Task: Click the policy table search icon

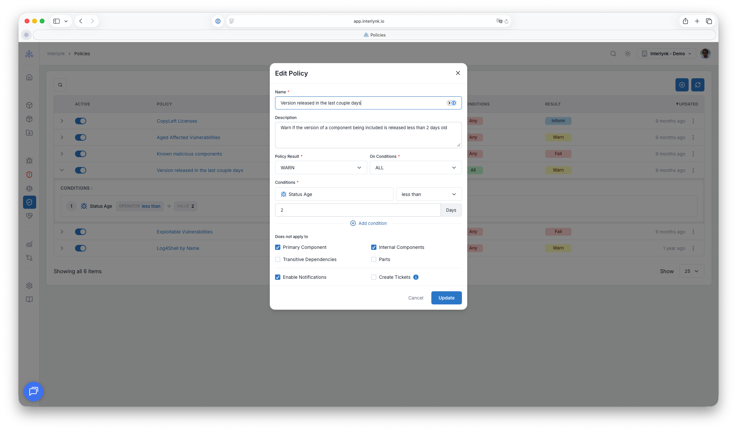Action: point(60,85)
